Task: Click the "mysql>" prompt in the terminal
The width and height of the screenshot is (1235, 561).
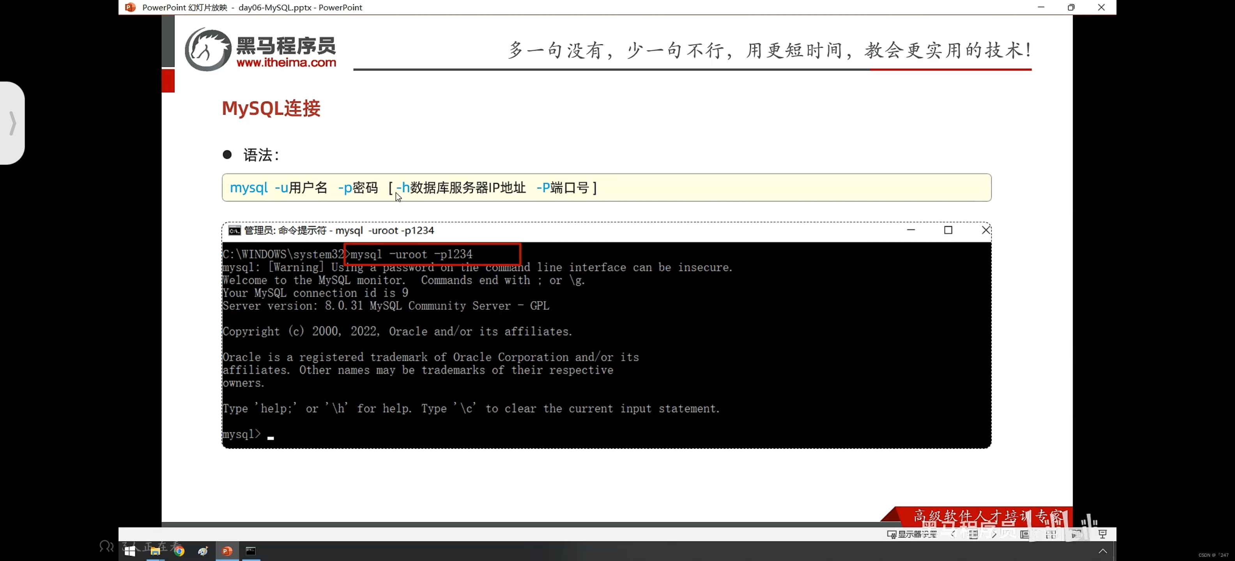Action: click(x=242, y=434)
